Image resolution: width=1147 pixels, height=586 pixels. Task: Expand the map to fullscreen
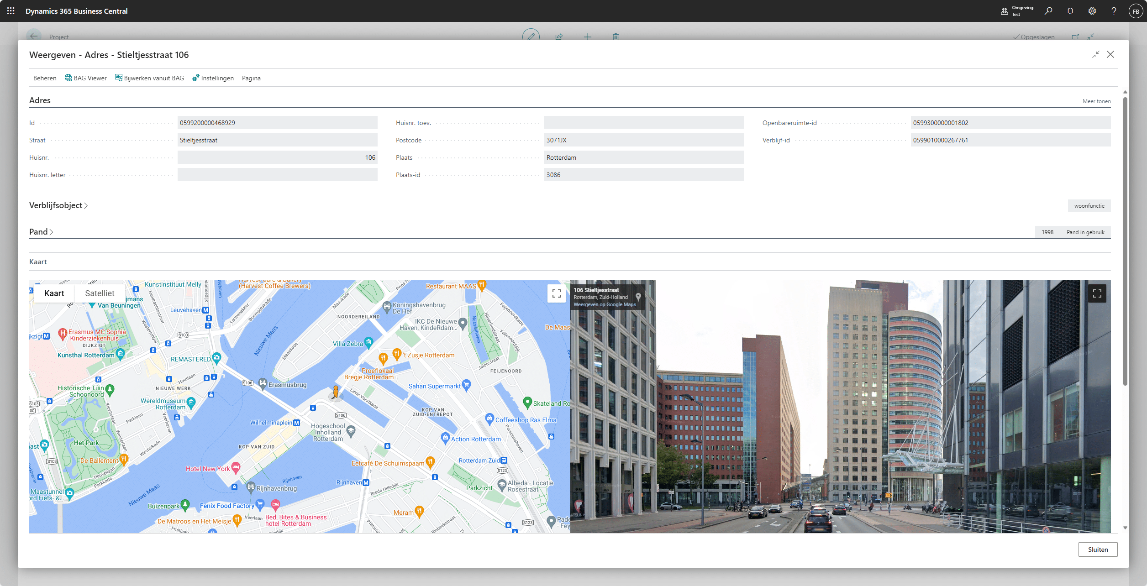click(x=556, y=293)
